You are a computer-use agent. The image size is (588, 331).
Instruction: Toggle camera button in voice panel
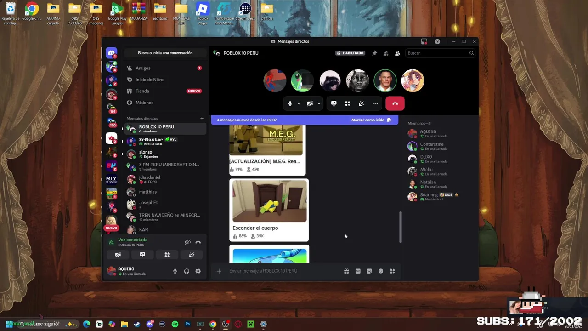pos(118,255)
